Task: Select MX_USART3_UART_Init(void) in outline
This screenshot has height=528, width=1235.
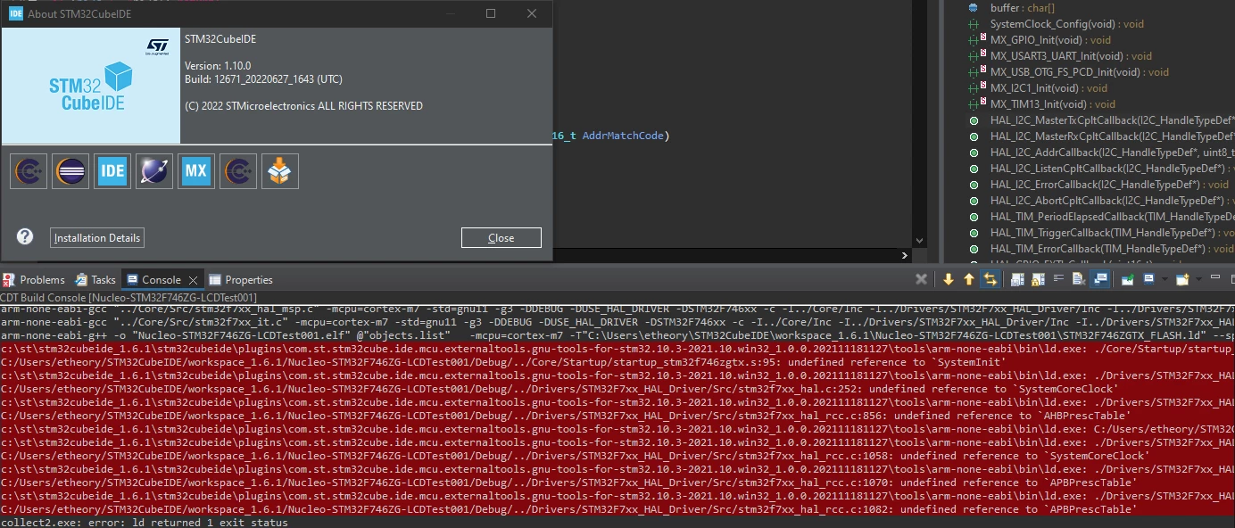Action: click(1071, 55)
